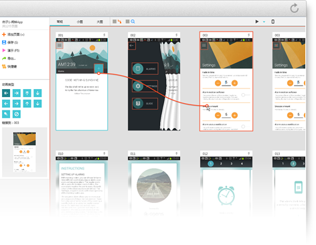
Task: Click the lightning bolt on selected page 003
Action: click(x=249, y=35)
